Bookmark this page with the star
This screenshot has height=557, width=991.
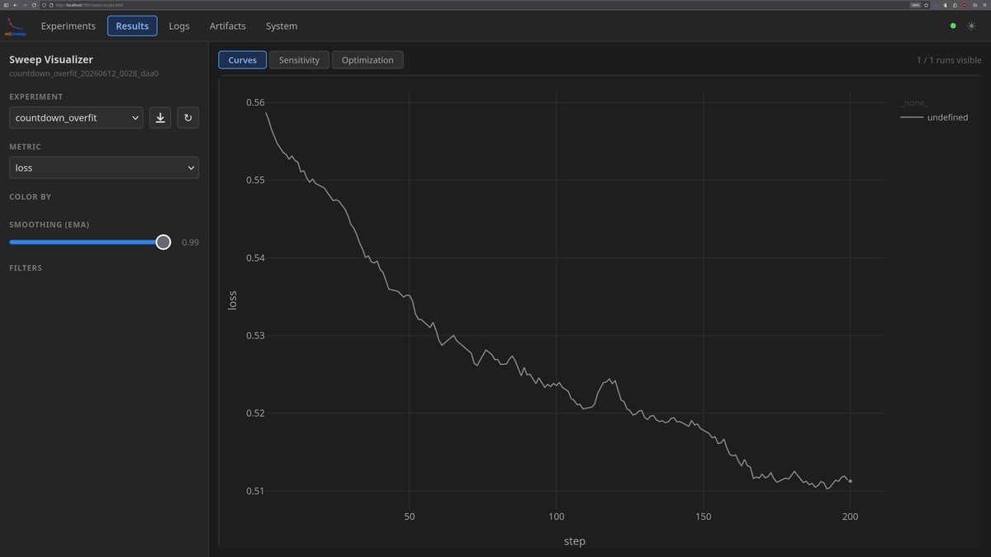(926, 5)
